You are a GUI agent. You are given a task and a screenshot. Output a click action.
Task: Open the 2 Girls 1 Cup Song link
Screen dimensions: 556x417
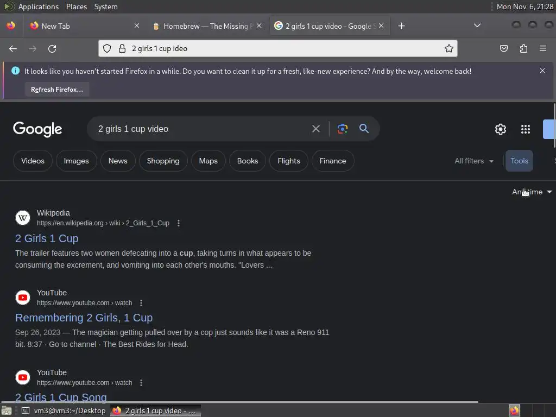click(x=61, y=397)
